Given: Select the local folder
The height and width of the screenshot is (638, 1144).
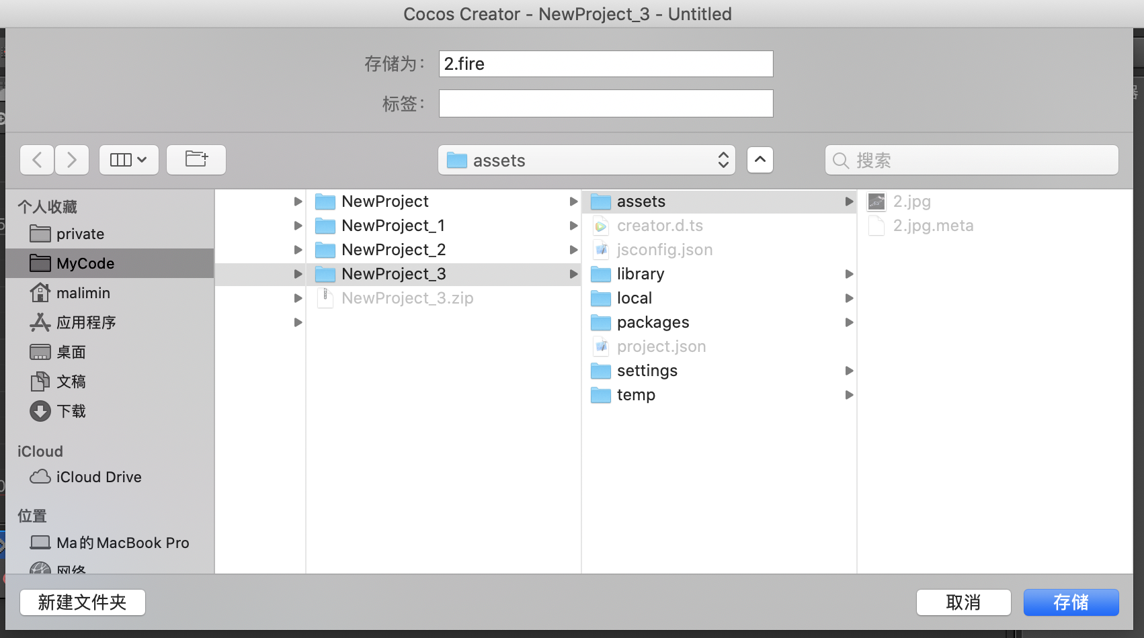Looking at the screenshot, I should [x=719, y=298].
